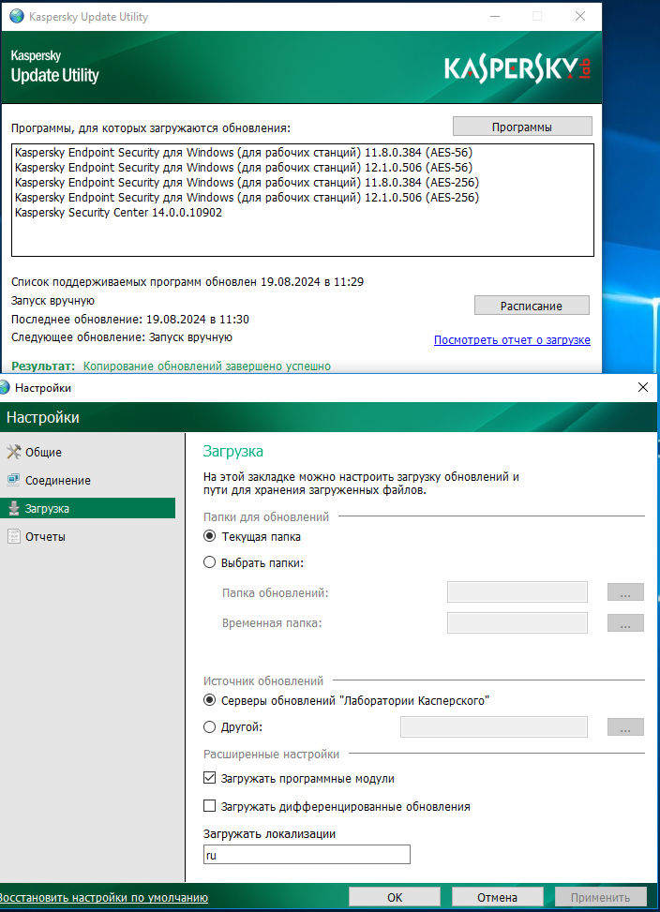Screen dimensions: 660x912
Task: Click Последнее обновление: 19.08.2024 в 11:30 text
Action: tap(130, 319)
